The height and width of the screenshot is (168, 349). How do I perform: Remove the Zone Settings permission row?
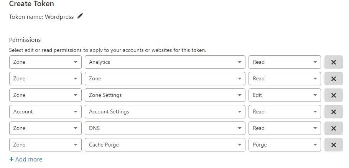(x=333, y=95)
